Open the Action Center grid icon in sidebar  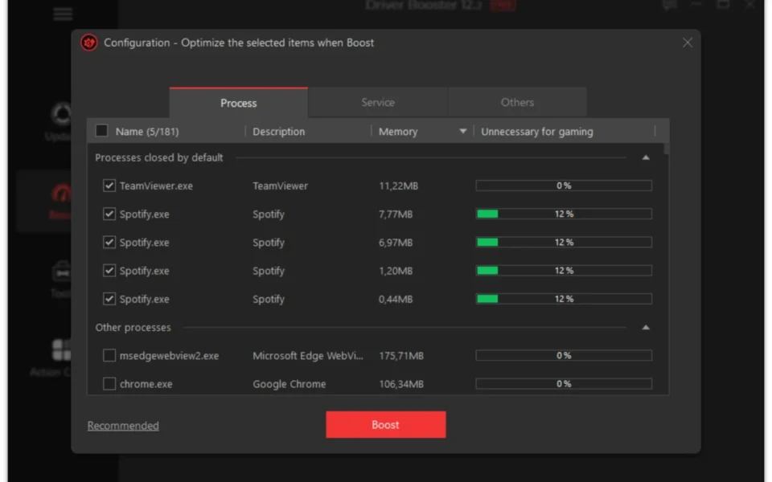point(62,349)
